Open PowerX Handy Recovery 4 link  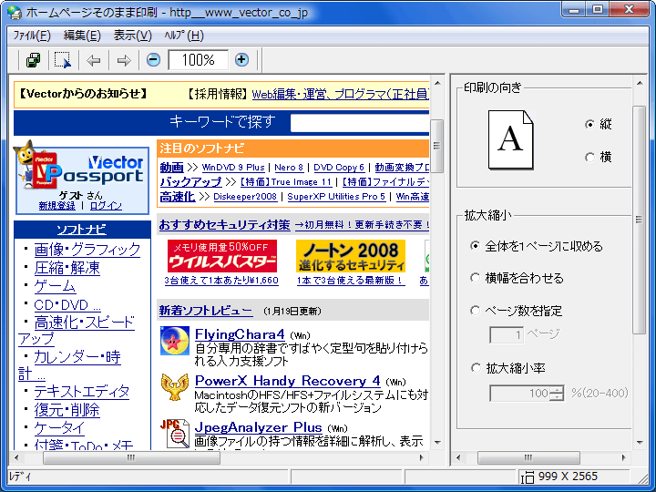[x=287, y=381]
